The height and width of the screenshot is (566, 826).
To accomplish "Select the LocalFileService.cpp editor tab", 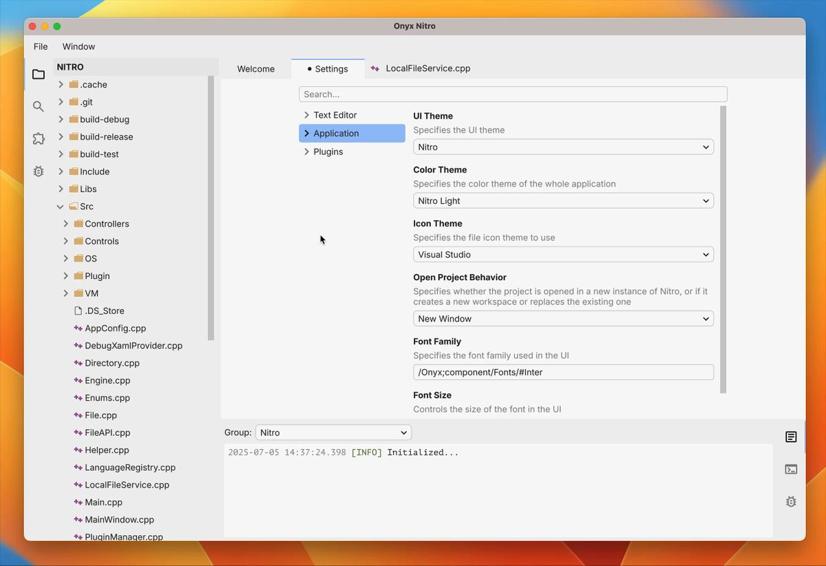I will click(427, 69).
